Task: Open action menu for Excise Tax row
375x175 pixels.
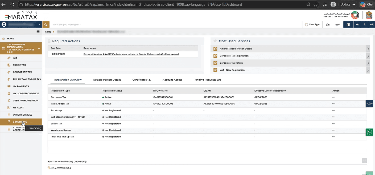Action: 334,124
